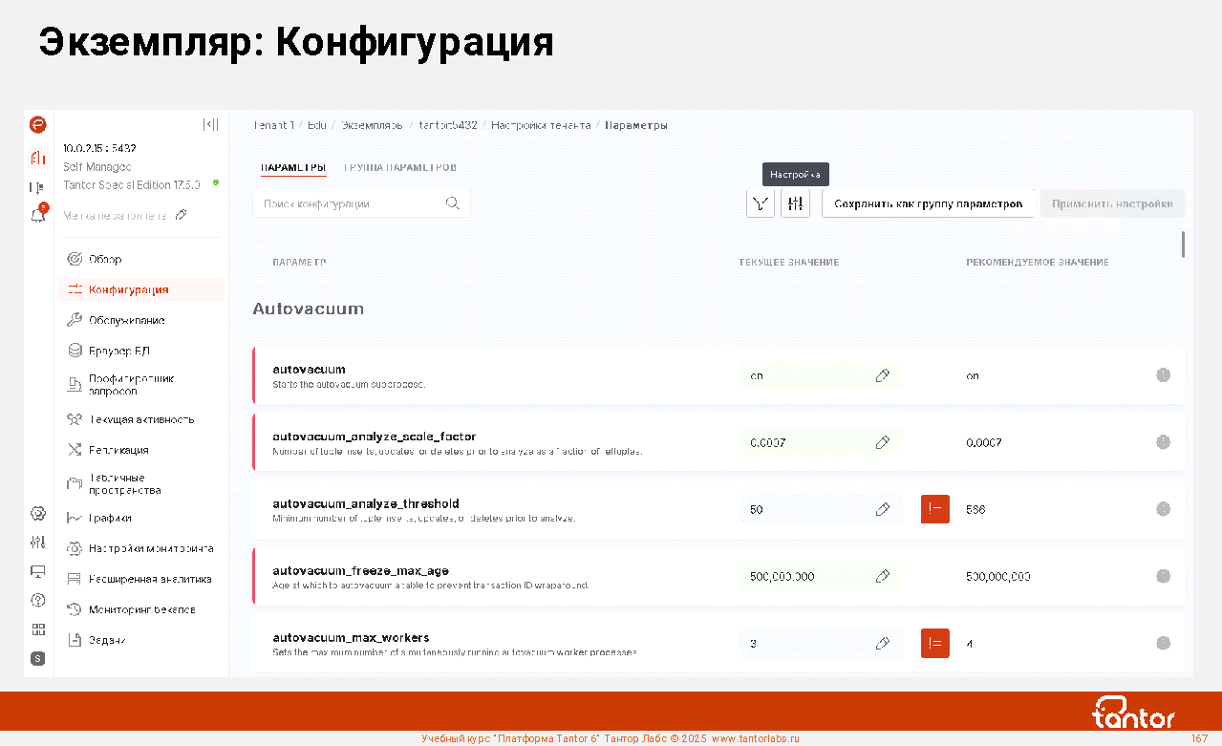Click info circle on autovacuum_freeze_max_age row
The width and height of the screenshot is (1222, 746).
coord(1163,576)
